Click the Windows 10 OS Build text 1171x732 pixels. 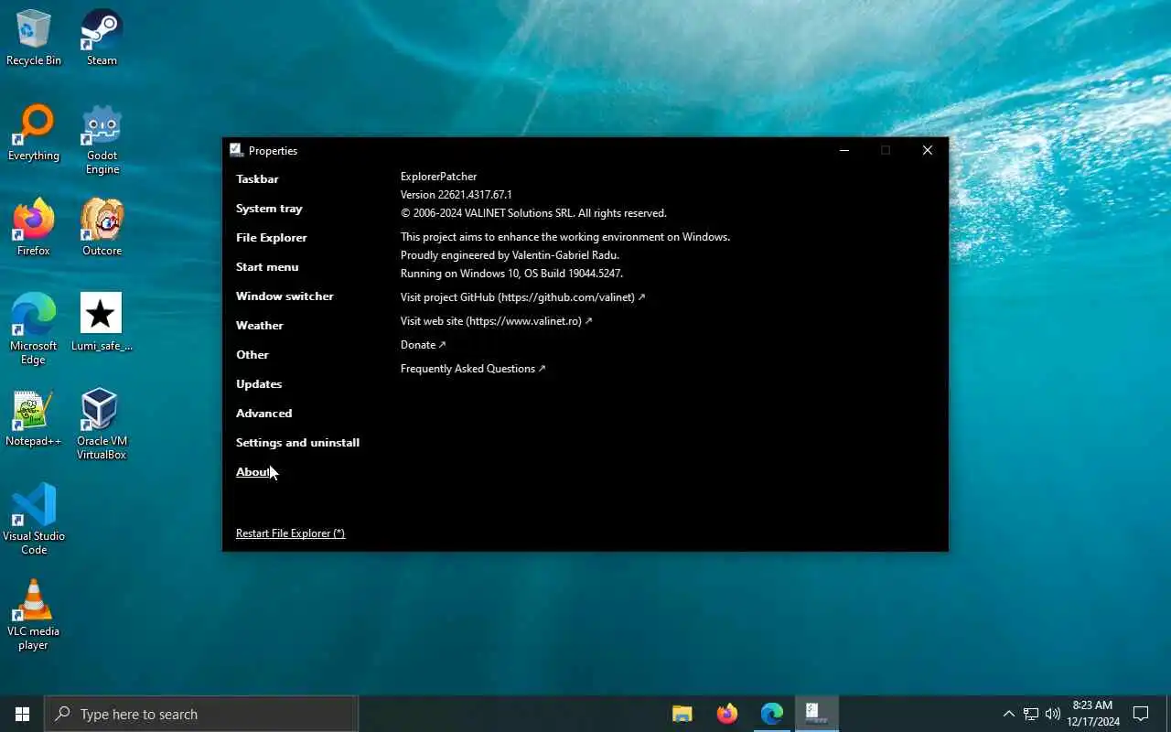pyautogui.click(x=512, y=274)
